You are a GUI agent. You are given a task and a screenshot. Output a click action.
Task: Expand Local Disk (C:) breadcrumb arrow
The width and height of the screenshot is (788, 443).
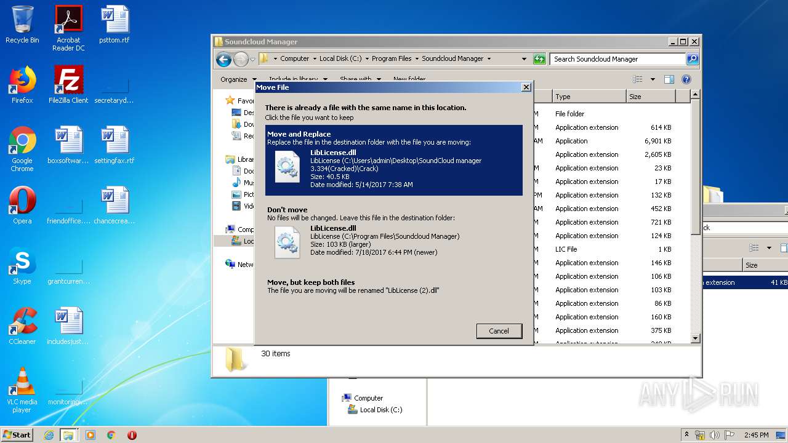pyautogui.click(x=367, y=59)
